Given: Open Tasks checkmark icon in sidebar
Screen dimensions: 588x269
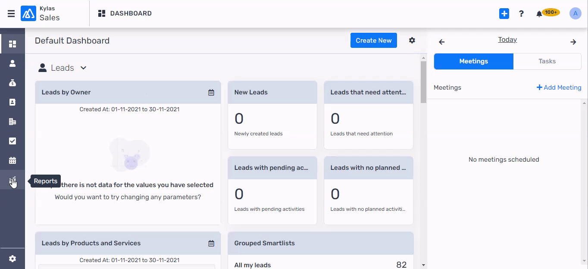Looking at the screenshot, I should 13,141.
